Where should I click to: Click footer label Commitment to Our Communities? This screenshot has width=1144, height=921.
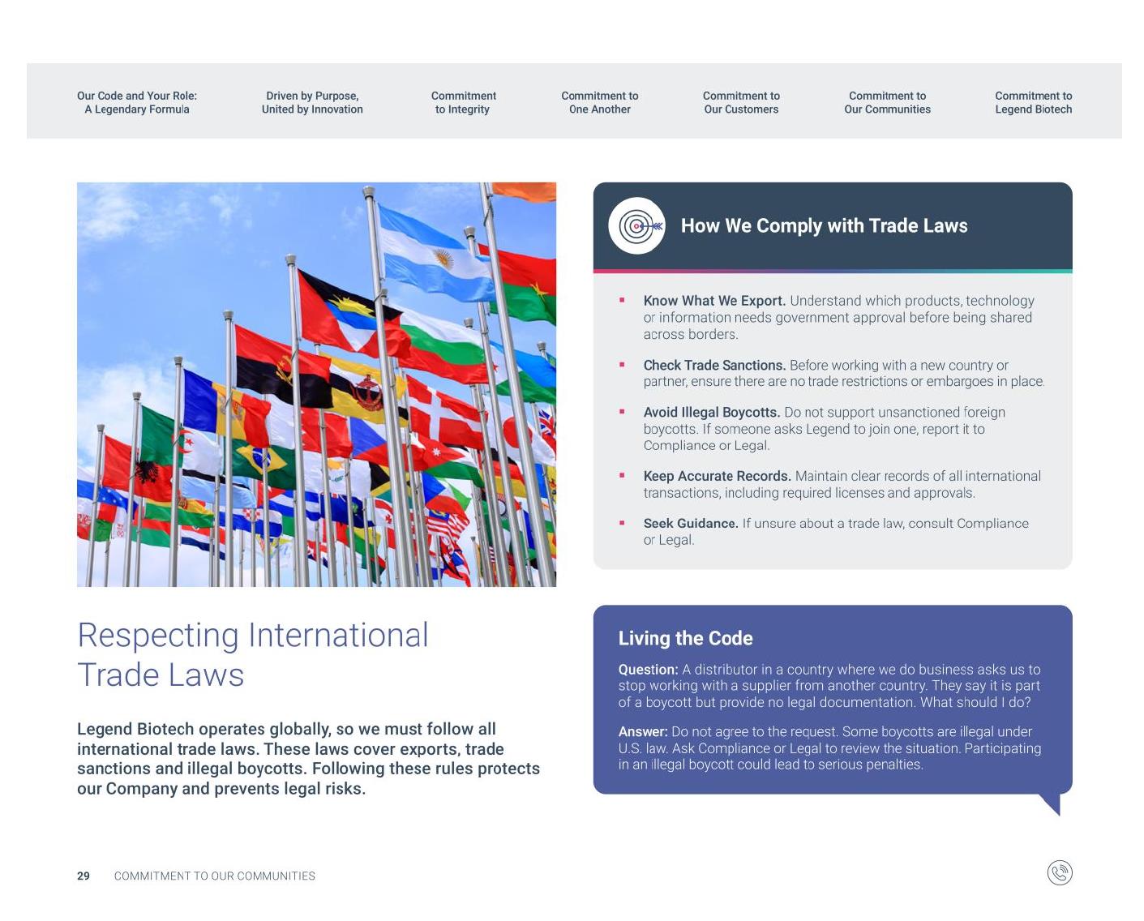pos(215,876)
